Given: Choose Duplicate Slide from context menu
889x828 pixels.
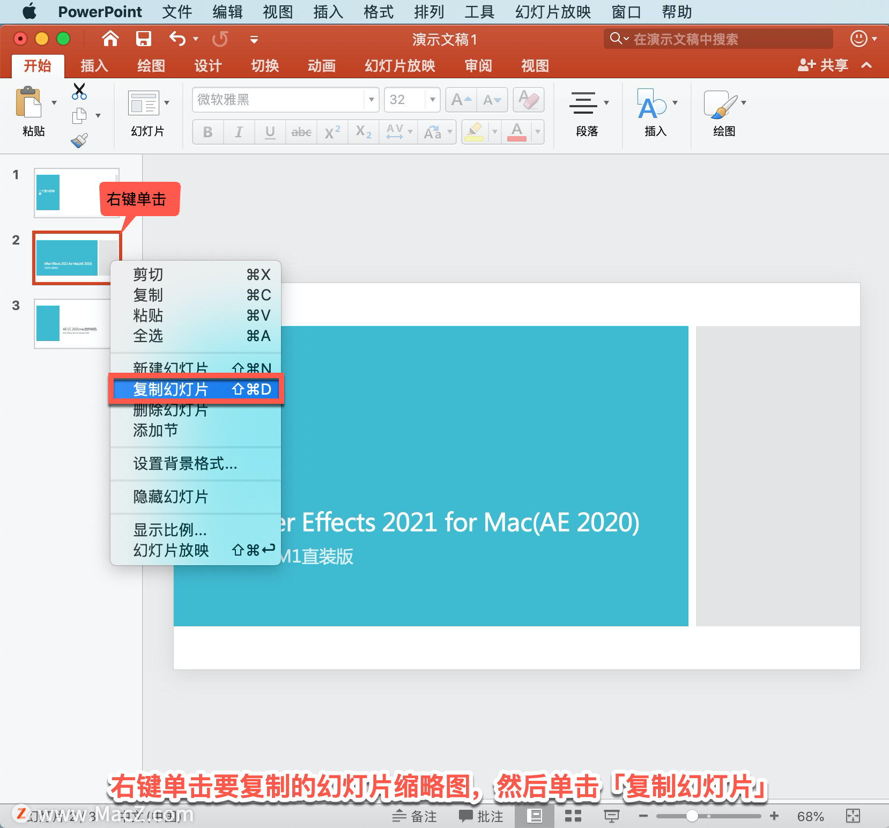Looking at the screenshot, I should 196,389.
